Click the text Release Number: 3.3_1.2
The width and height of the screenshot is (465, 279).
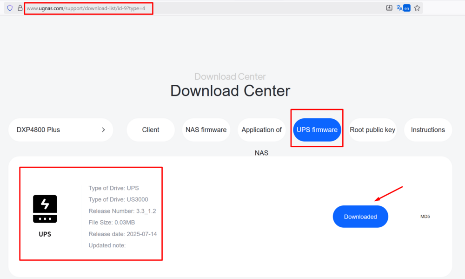tap(122, 211)
